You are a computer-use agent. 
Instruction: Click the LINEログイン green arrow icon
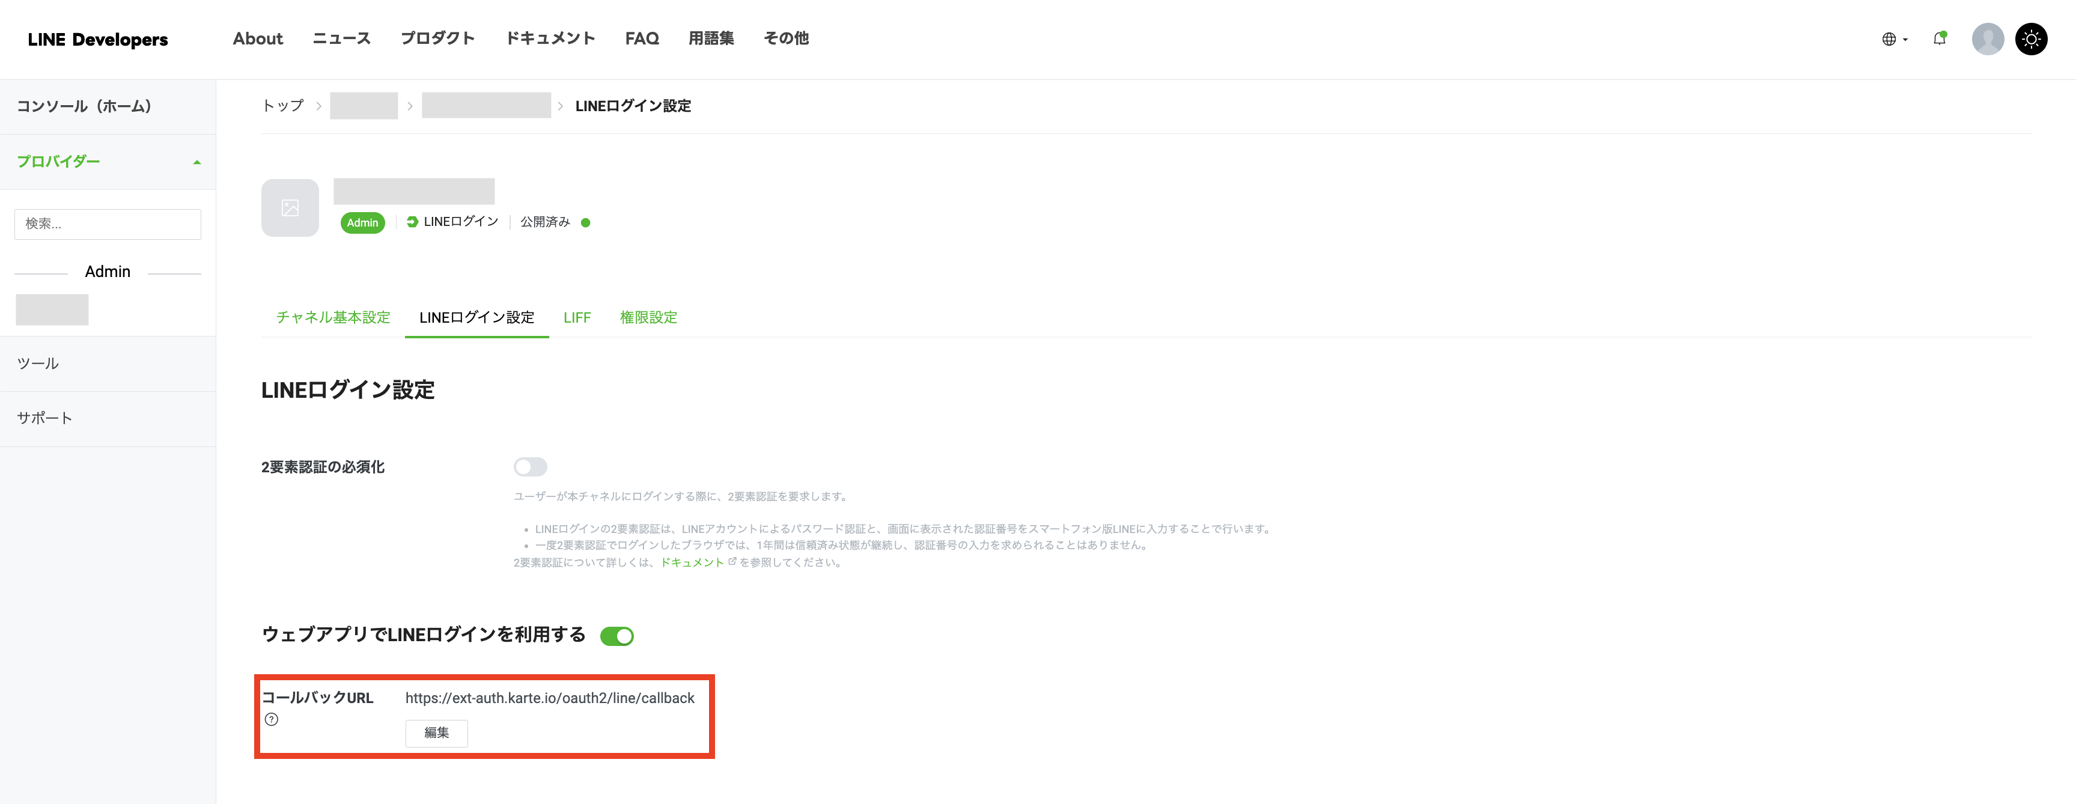(412, 222)
